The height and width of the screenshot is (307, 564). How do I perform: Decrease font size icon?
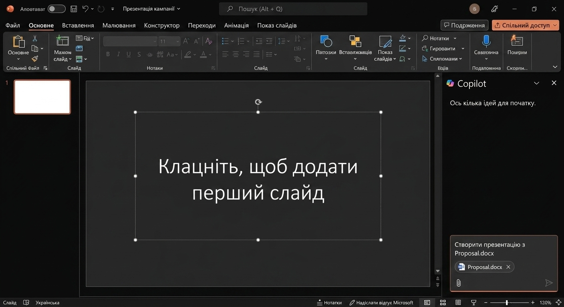coord(196,41)
